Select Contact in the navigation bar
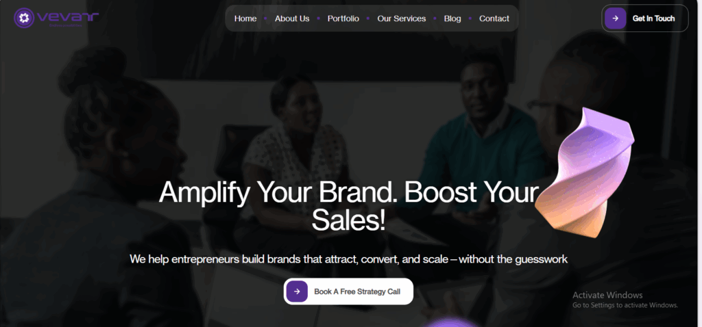This screenshot has width=702, height=327. 494,18
